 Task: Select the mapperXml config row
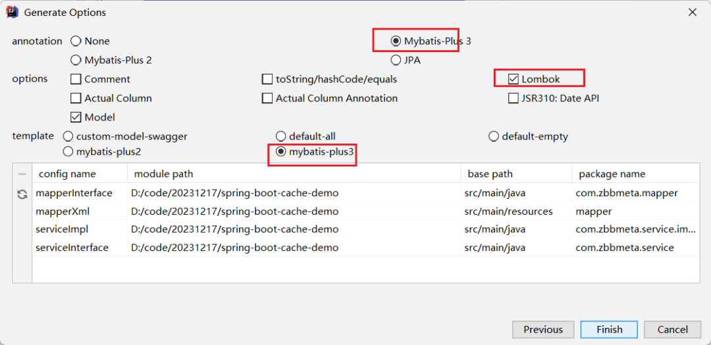coord(80,211)
